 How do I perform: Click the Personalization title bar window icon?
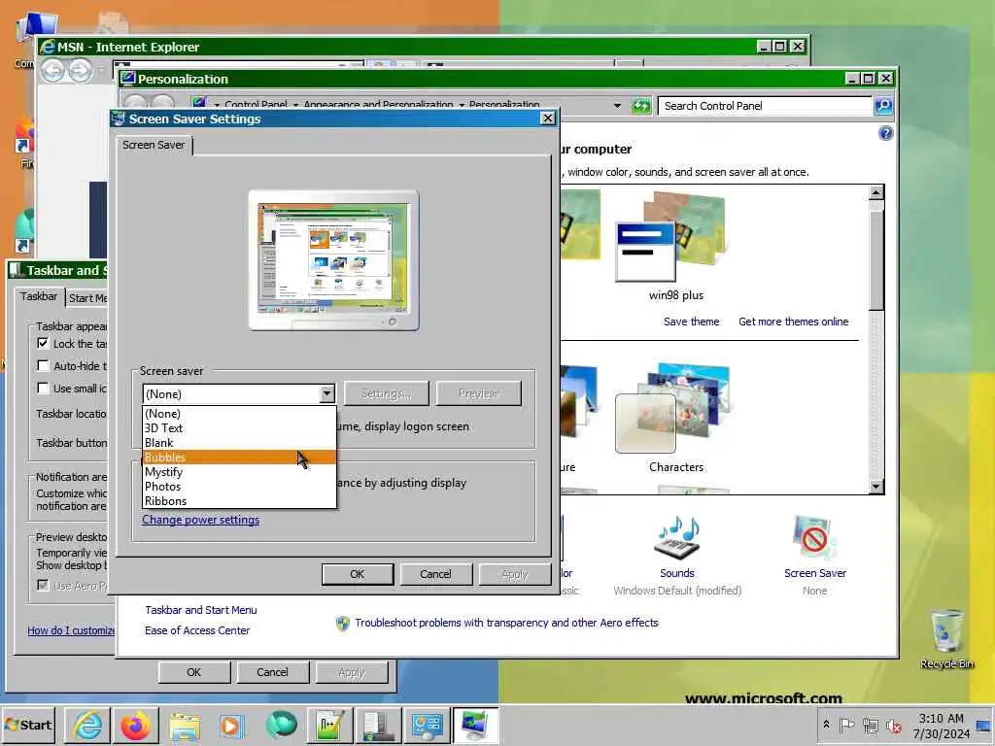(x=128, y=79)
